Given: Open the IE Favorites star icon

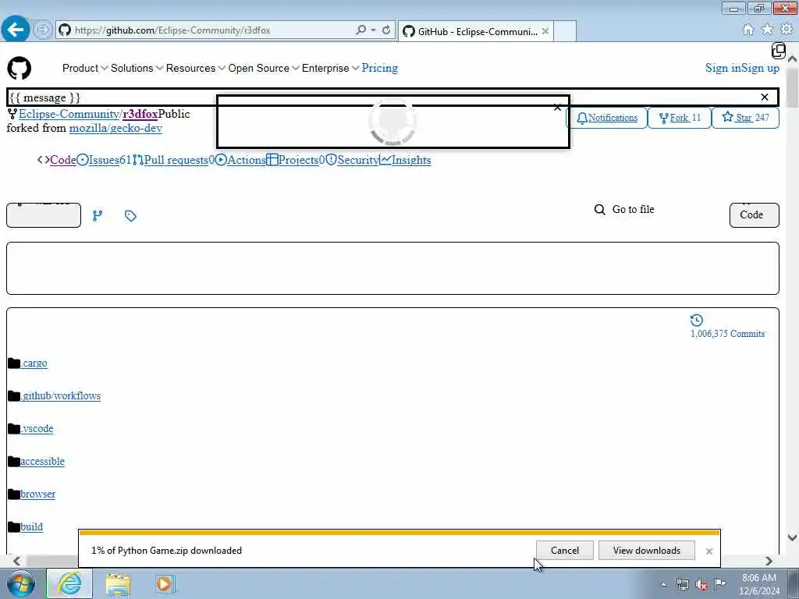Looking at the screenshot, I should 767,30.
